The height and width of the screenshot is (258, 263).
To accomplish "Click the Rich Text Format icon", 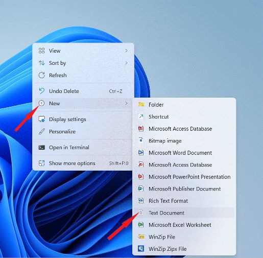I will tap(141, 201).
